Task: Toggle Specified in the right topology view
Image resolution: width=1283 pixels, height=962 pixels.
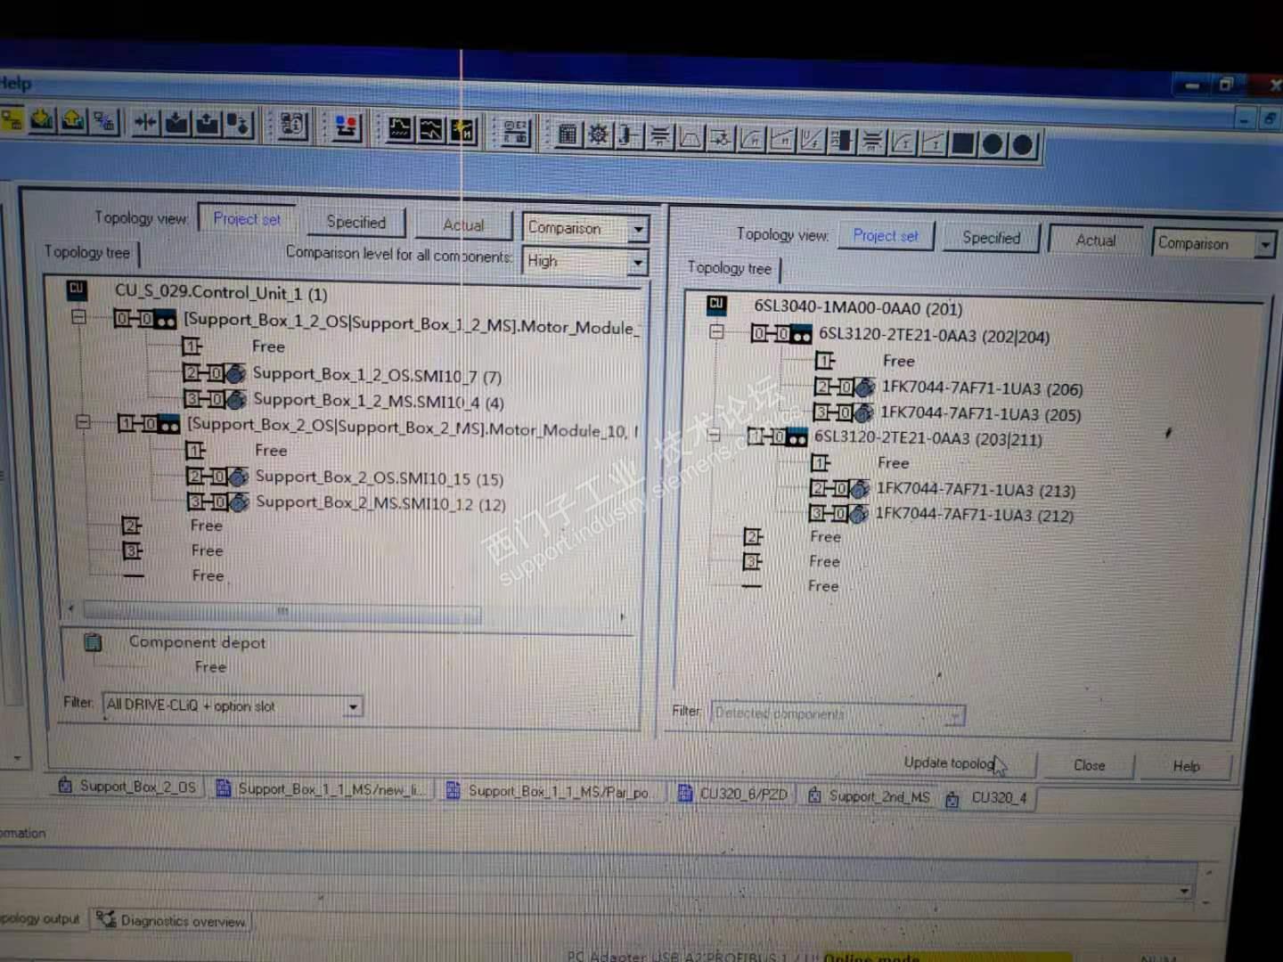Action: [x=991, y=238]
